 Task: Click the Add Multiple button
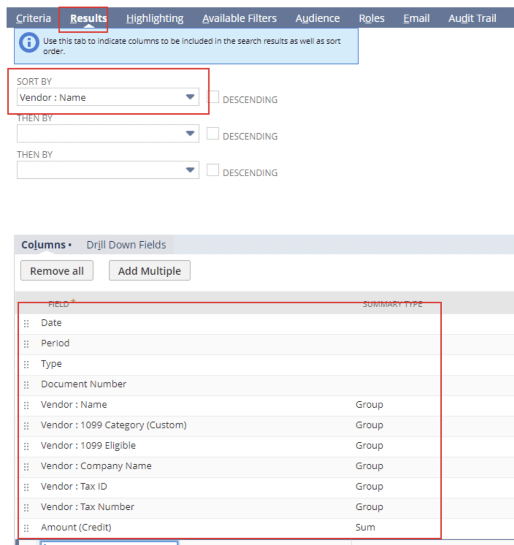150,271
